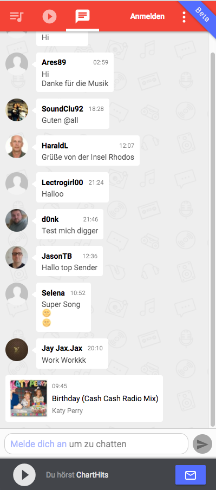The width and height of the screenshot is (216, 490).
Task: Select JasonTB's profile photo
Action: (x=17, y=257)
